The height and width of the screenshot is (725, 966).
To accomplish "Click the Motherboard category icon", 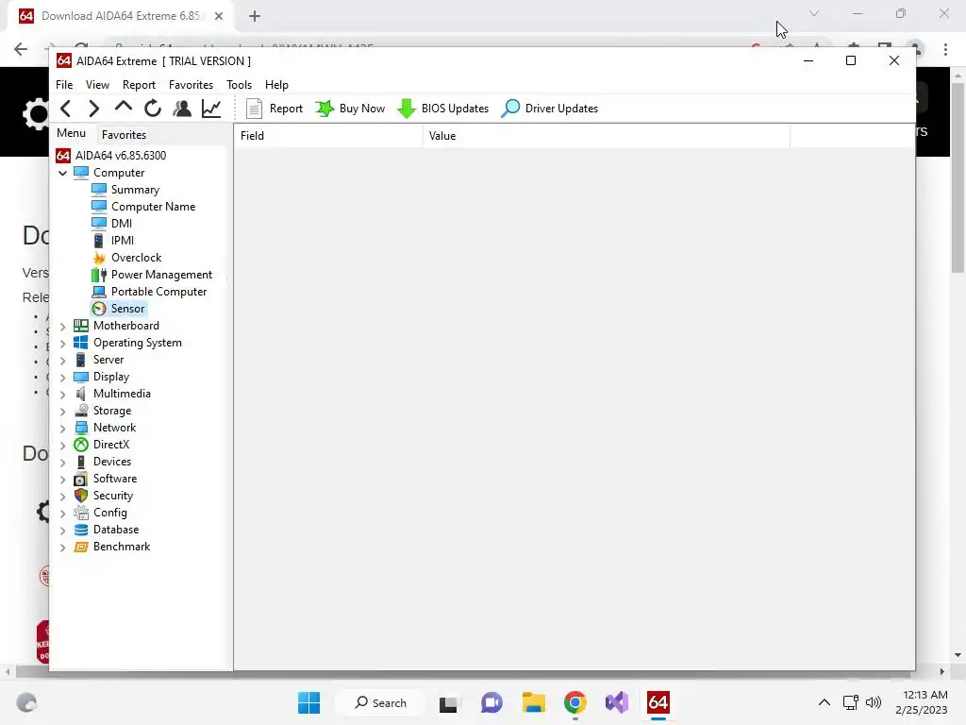I will point(81,326).
